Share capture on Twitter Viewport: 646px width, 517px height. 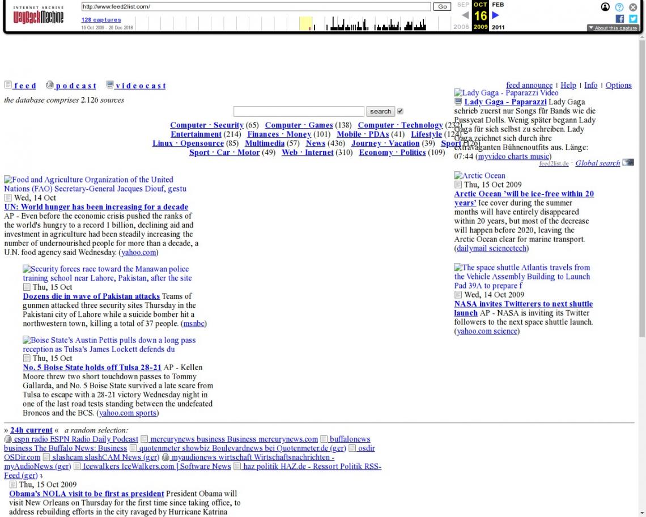pos(633,19)
